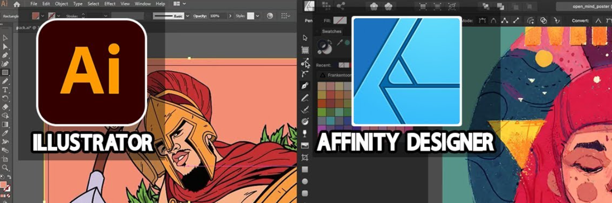Select the Zoom tool in Illustrator
612x203 pixels.
[x=5, y=168]
